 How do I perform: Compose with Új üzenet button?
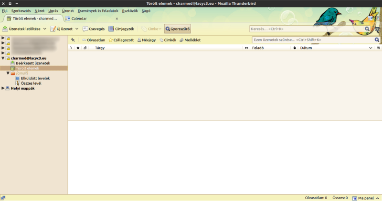(x=62, y=29)
